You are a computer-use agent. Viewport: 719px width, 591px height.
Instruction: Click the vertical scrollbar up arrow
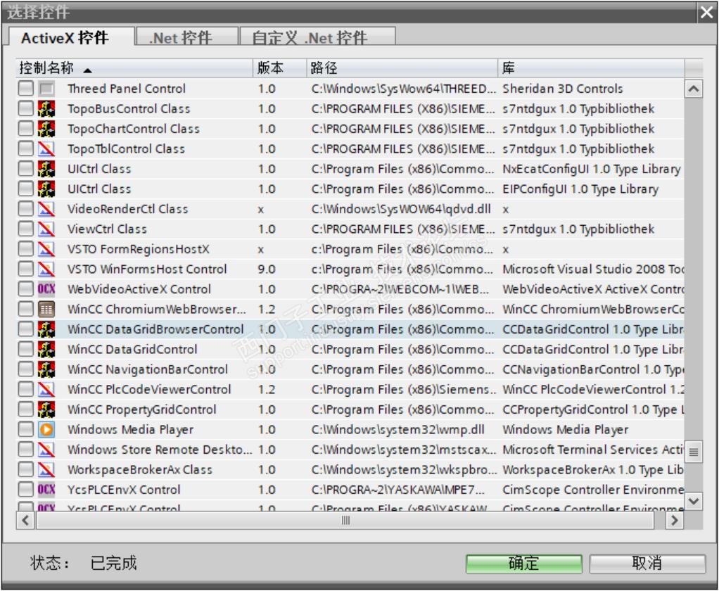click(694, 89)
